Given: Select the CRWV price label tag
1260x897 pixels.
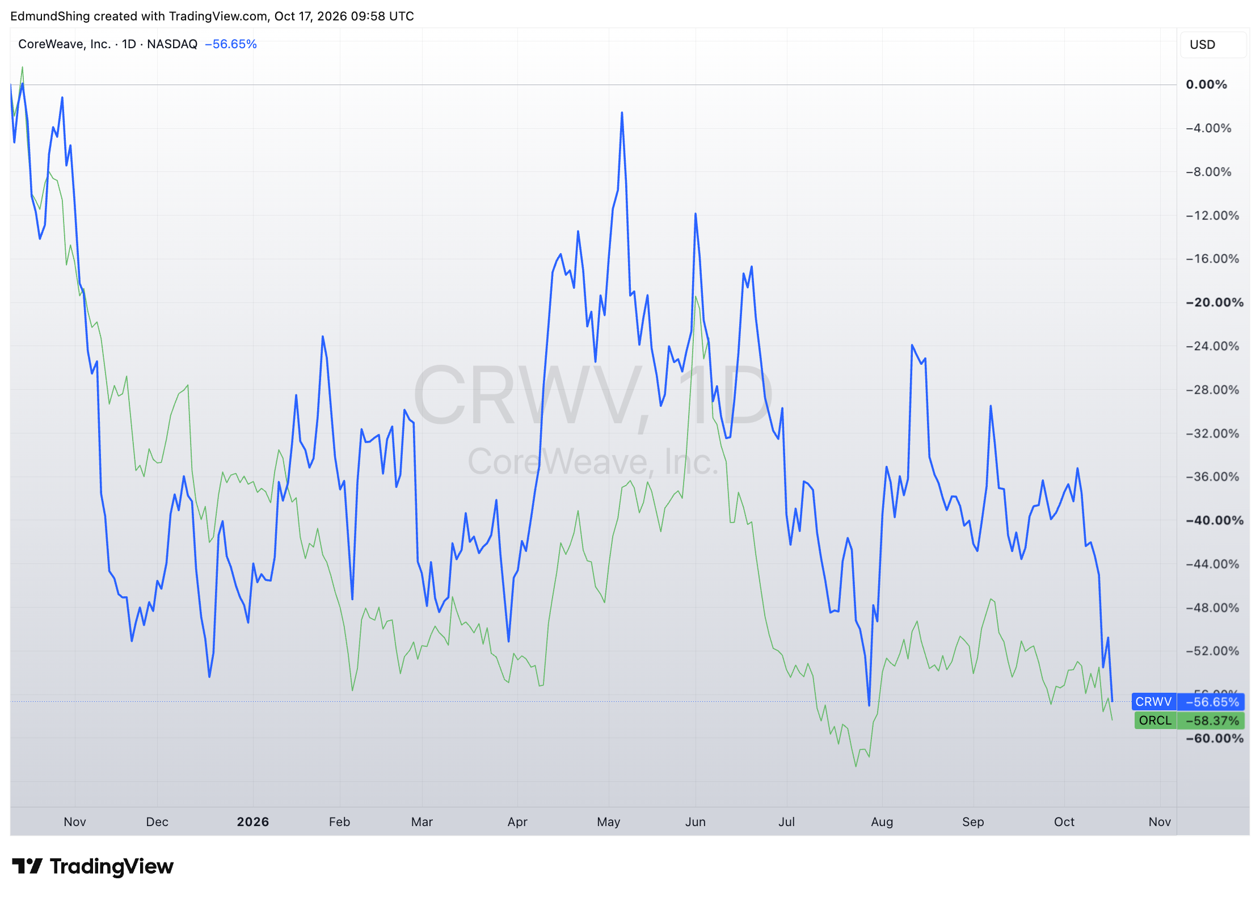Looking at the screenshot, I should [x=1153, y=702].
